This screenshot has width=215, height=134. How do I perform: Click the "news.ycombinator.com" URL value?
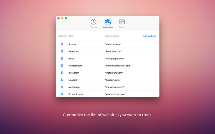(x=118, y=66)
